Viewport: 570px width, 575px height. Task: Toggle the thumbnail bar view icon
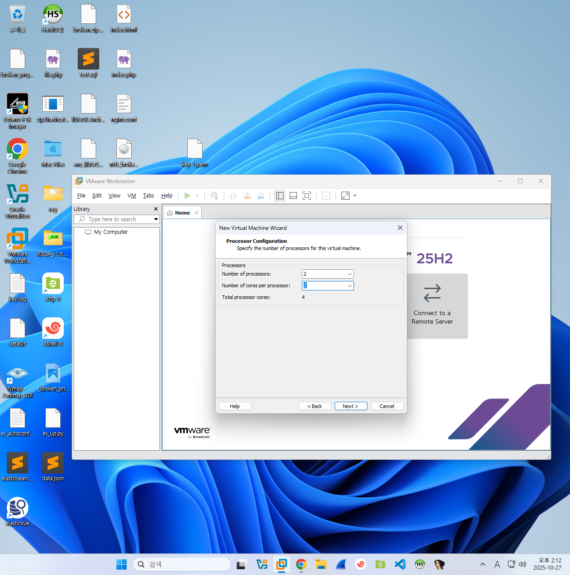coord(293,196)
